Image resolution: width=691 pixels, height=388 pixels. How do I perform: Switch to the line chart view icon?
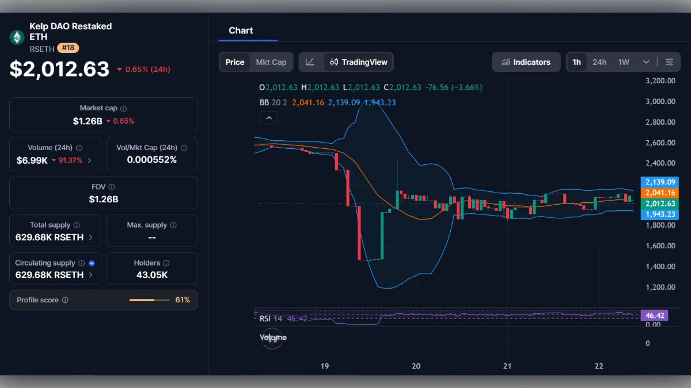(309, 62)
